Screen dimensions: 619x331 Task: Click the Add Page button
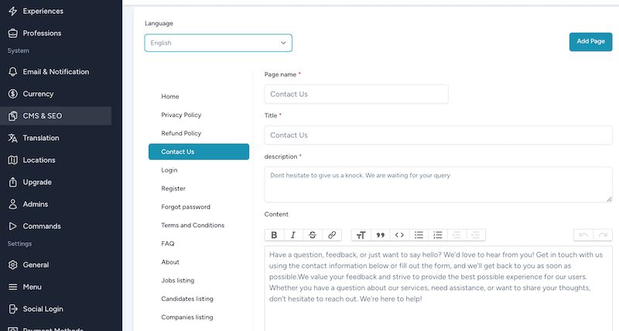point(590,42)
